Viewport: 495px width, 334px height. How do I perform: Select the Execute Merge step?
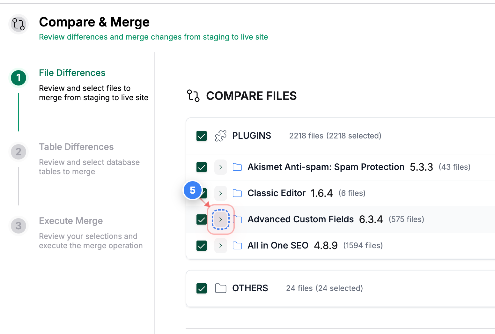pos(71,221)
